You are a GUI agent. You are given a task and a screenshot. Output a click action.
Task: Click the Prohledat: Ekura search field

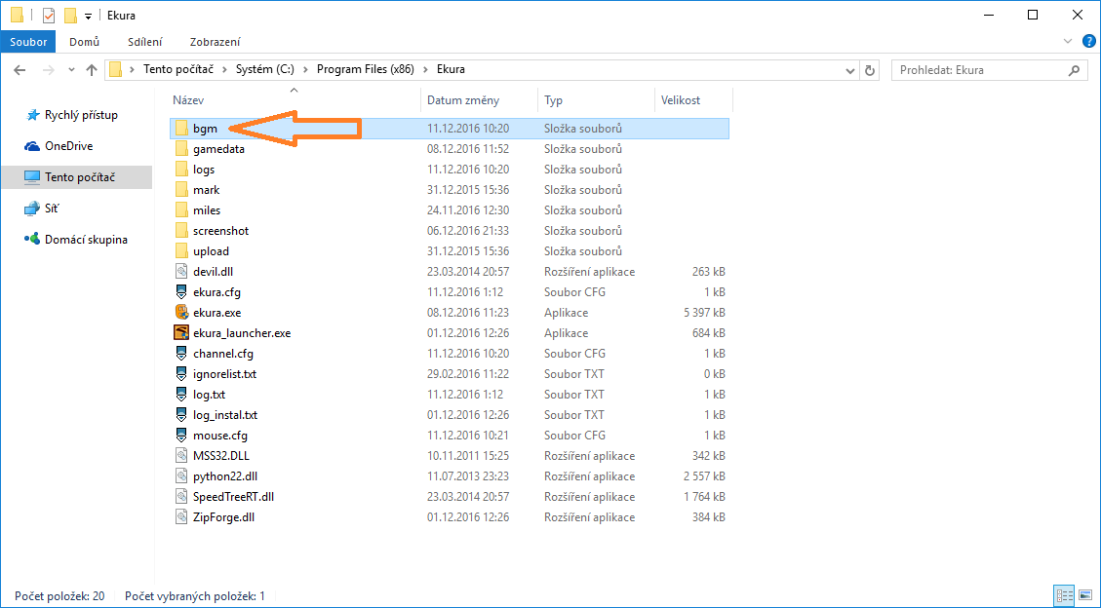(x=980, y=70)
